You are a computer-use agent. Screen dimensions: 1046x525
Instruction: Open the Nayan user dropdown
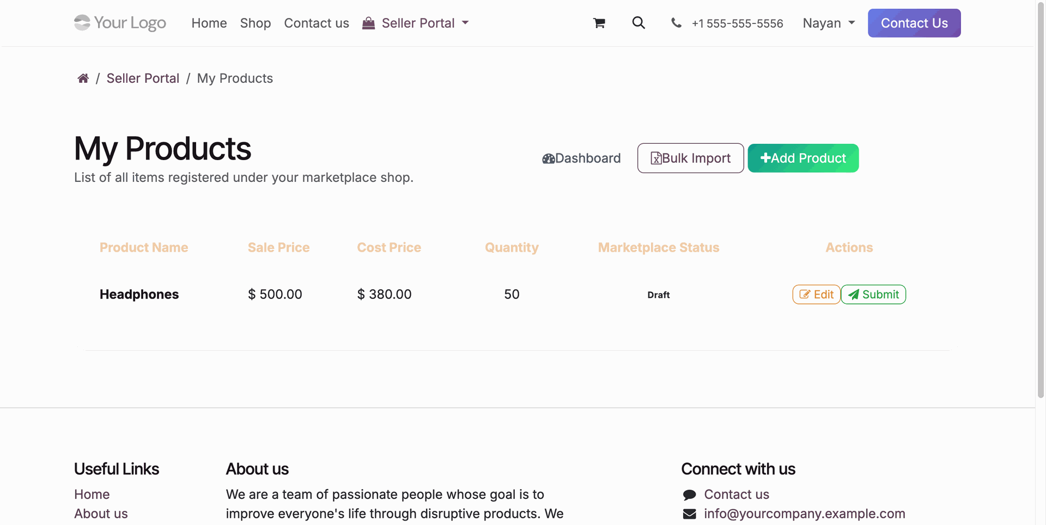point(829,23)
